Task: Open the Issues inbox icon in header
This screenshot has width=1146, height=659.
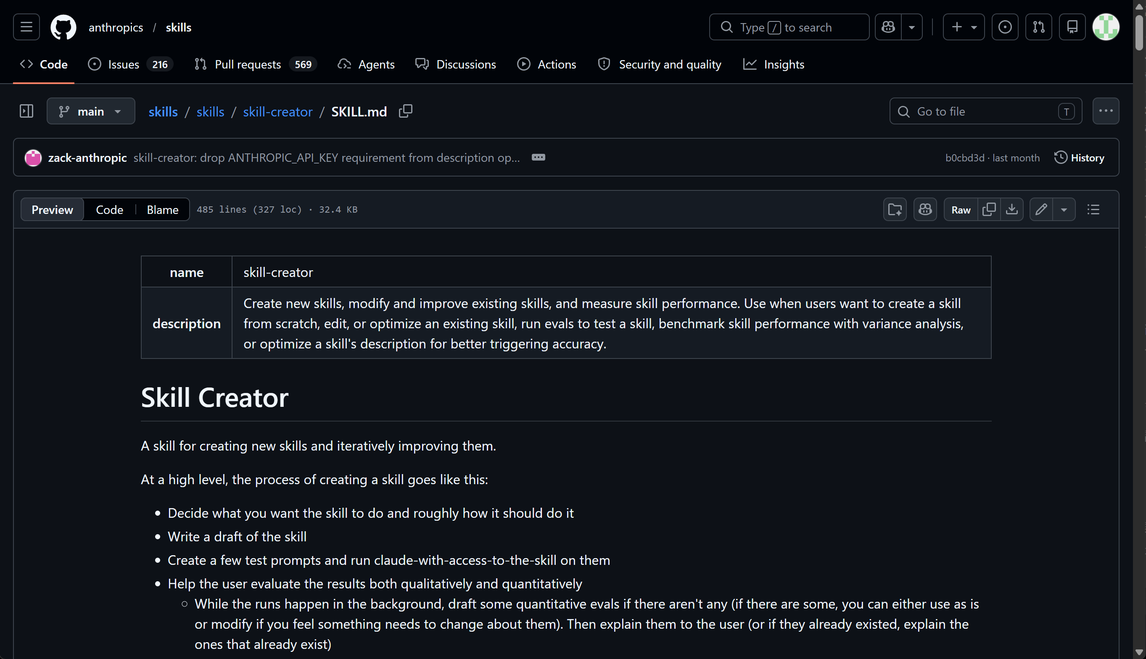Action: tap(1005, 27)
